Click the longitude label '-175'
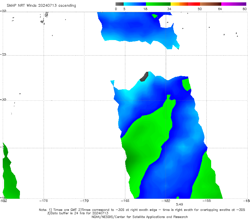Viewport: 250px width, 219px height. coord(44,201)
